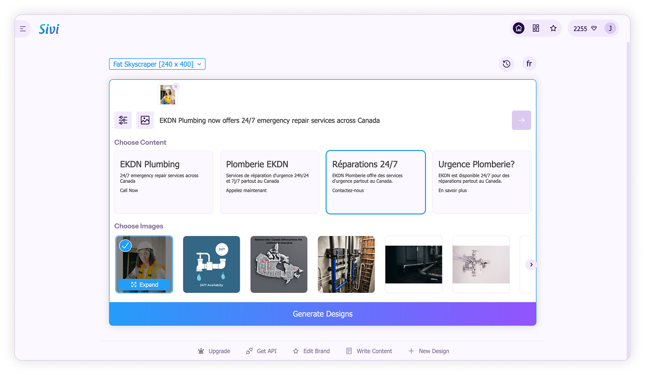
Task: Click the Get API plug icon
Action: 249,351
